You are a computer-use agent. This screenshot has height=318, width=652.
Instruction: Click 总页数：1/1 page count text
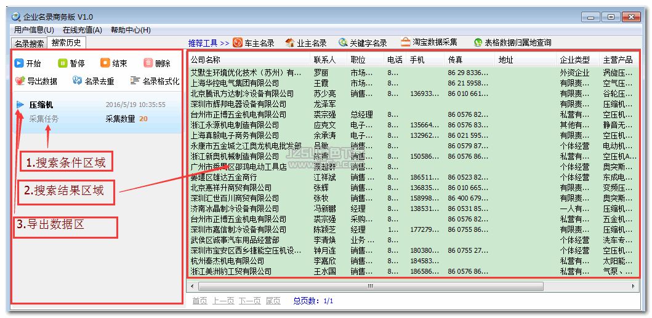[313, 301]
